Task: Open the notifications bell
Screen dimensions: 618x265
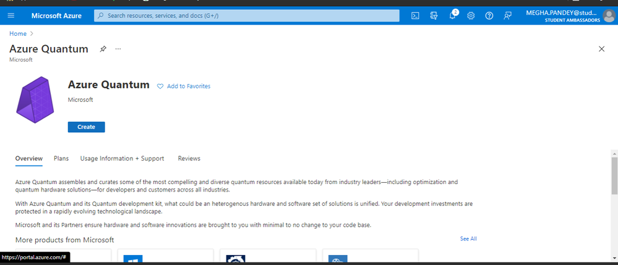Action: coord(452,15)
